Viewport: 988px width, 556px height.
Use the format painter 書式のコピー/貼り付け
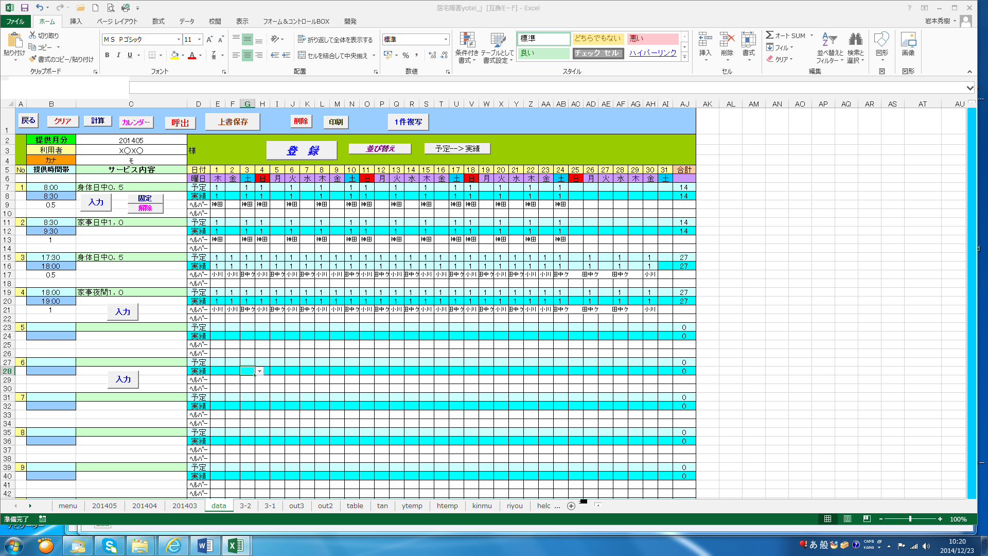pyautogui.click(x=61, y=59)
